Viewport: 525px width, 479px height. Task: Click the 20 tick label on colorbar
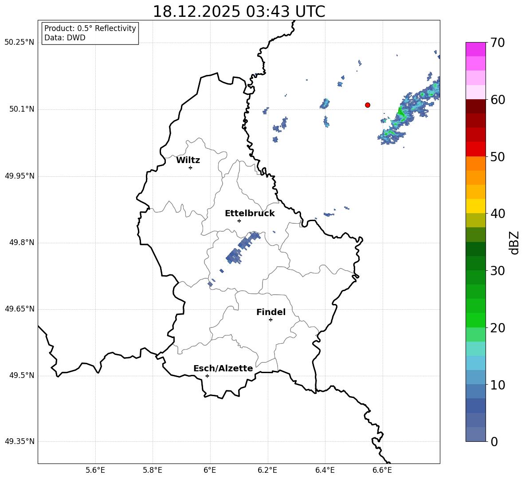click(x=498, y=328)
